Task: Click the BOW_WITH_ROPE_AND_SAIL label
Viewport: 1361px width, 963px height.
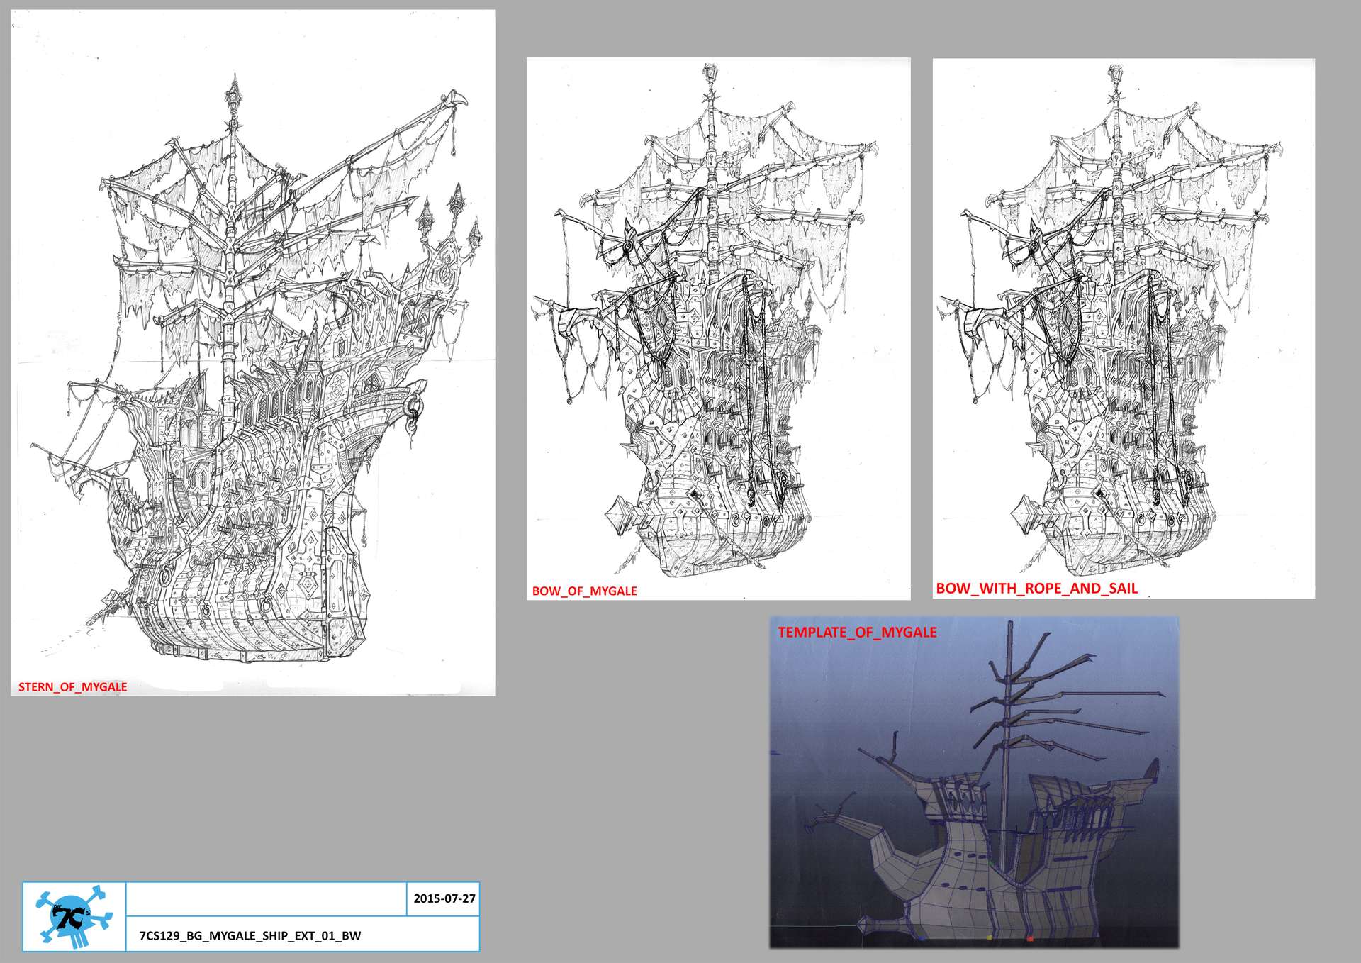Action: point(1036,588)
